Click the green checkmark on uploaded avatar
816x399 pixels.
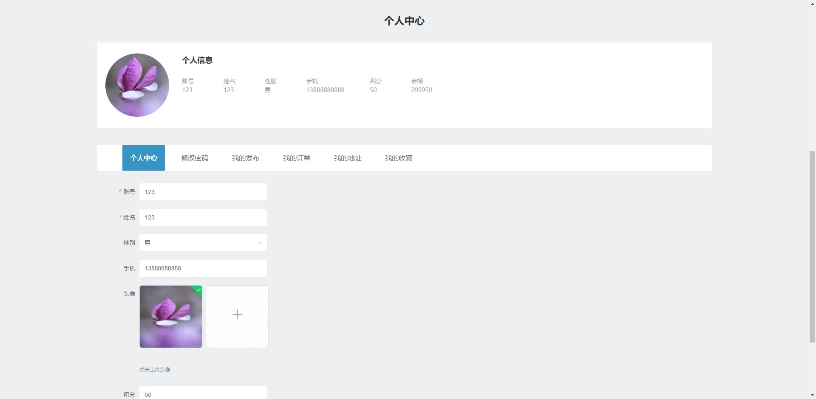(198, 289)
